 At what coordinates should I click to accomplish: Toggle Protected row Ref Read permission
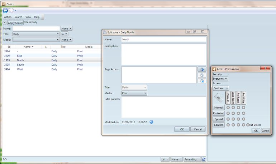(238, 113)
